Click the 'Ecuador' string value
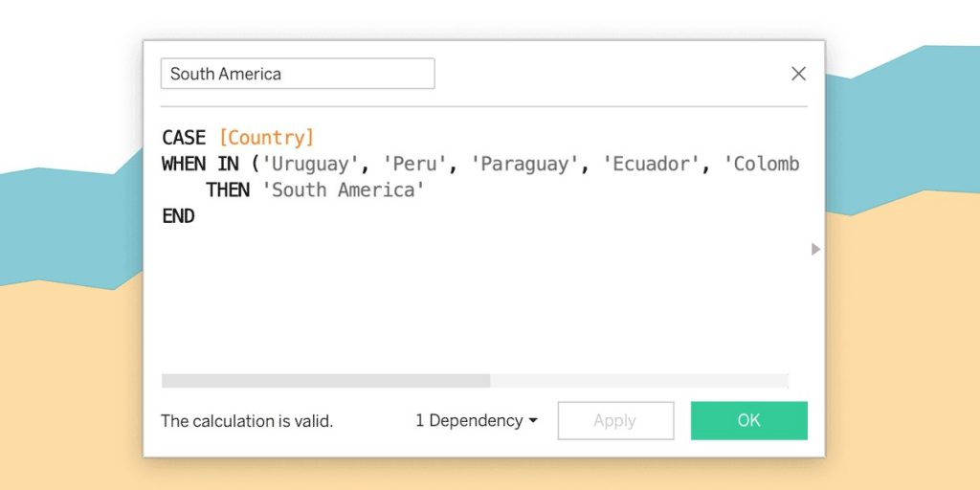 click(x=651, y=164)
